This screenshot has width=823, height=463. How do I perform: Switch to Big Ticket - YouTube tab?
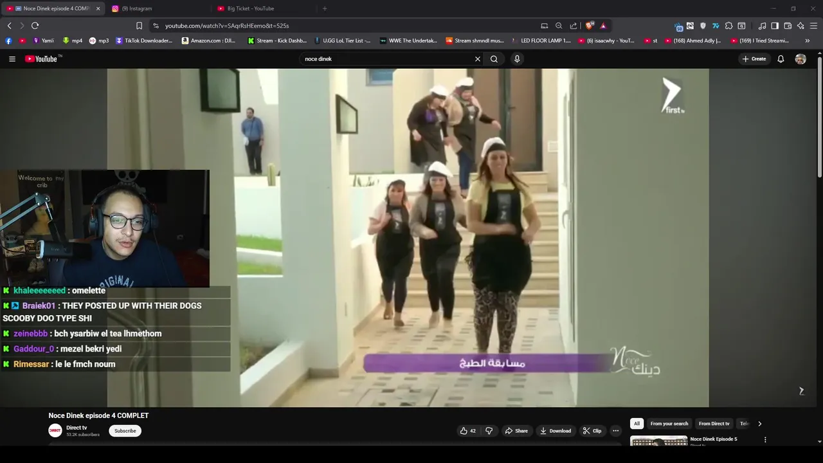coord(264,8)
